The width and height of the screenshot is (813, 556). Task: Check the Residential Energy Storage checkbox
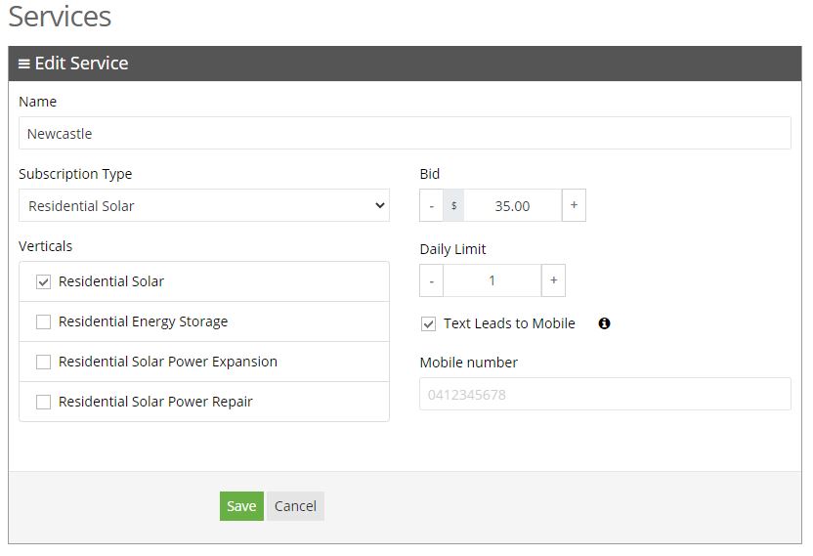(x=44, y=322)
